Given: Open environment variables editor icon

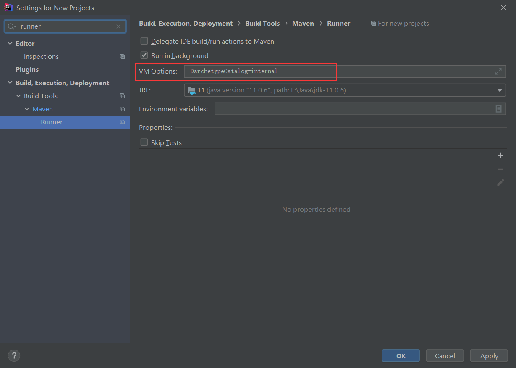Looking at the screenshot, I should [498, 109].
